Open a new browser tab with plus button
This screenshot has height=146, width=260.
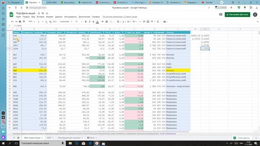click(222, 2)
